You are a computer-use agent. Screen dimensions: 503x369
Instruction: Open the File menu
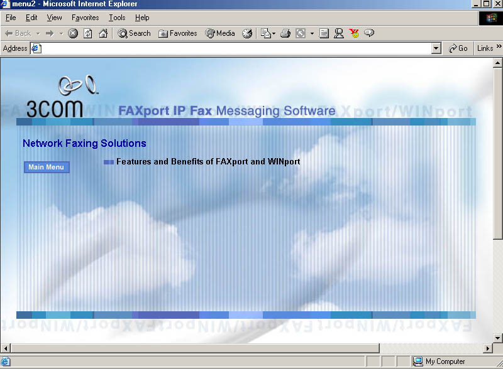tap(11, 18)
